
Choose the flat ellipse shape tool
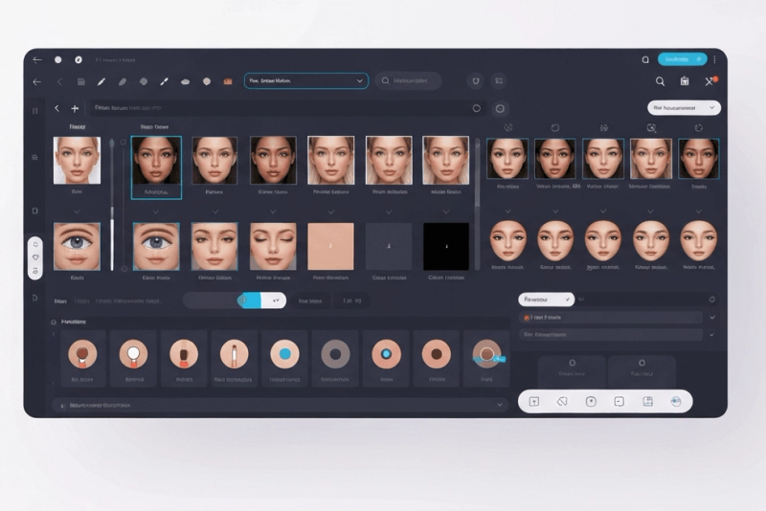click(x=185, y=81)
